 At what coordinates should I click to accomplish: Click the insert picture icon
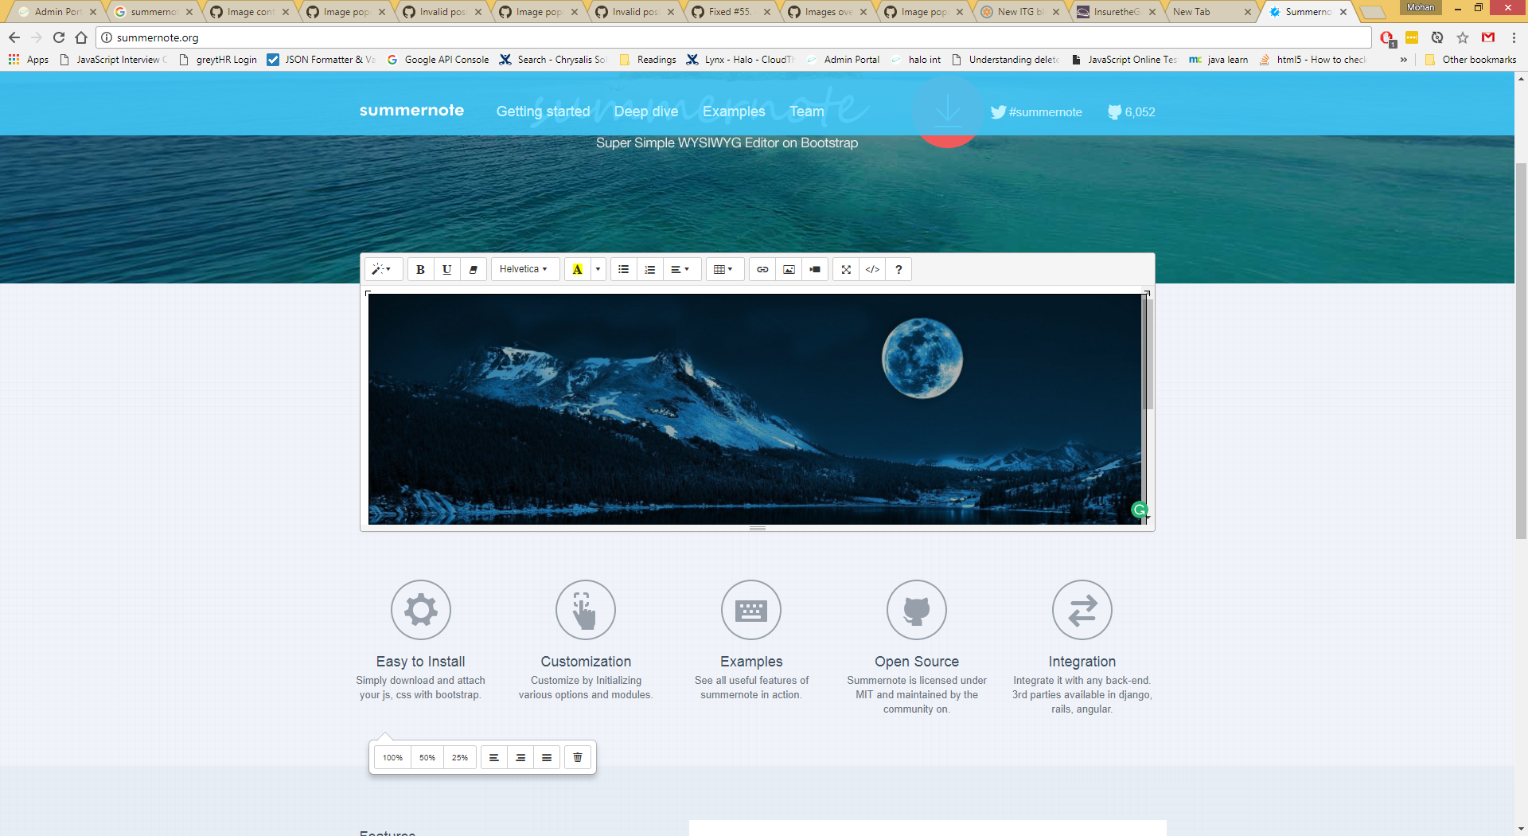coord(789,269)
